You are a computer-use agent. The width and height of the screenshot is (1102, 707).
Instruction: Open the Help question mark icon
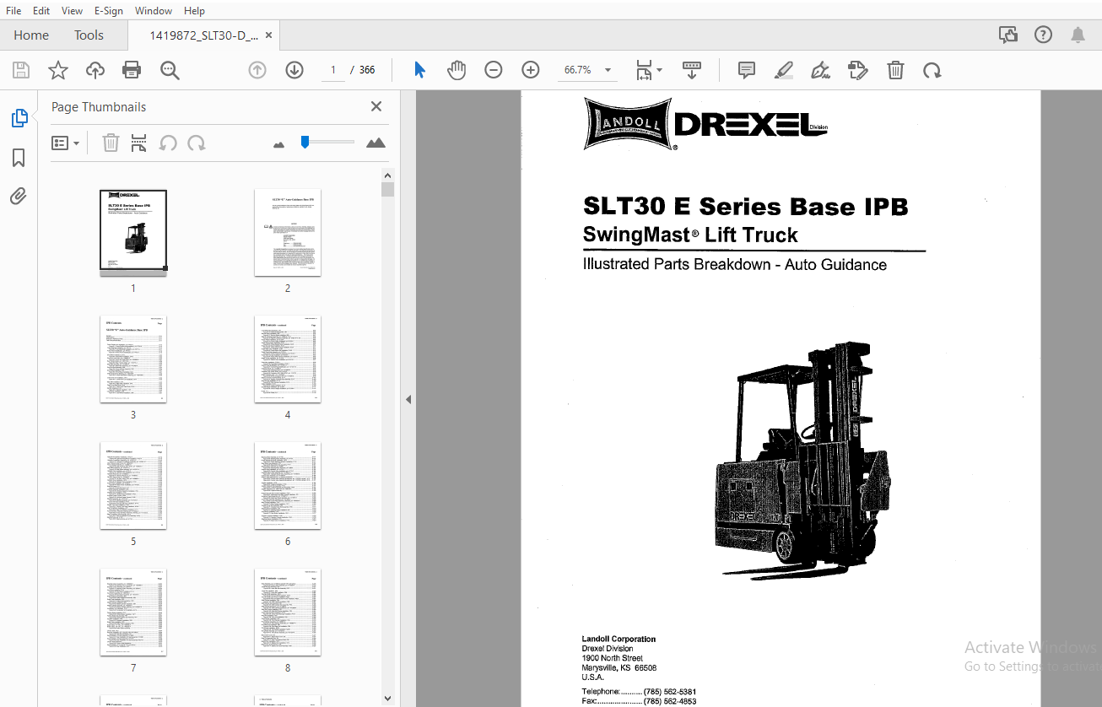click(1044, 35)
